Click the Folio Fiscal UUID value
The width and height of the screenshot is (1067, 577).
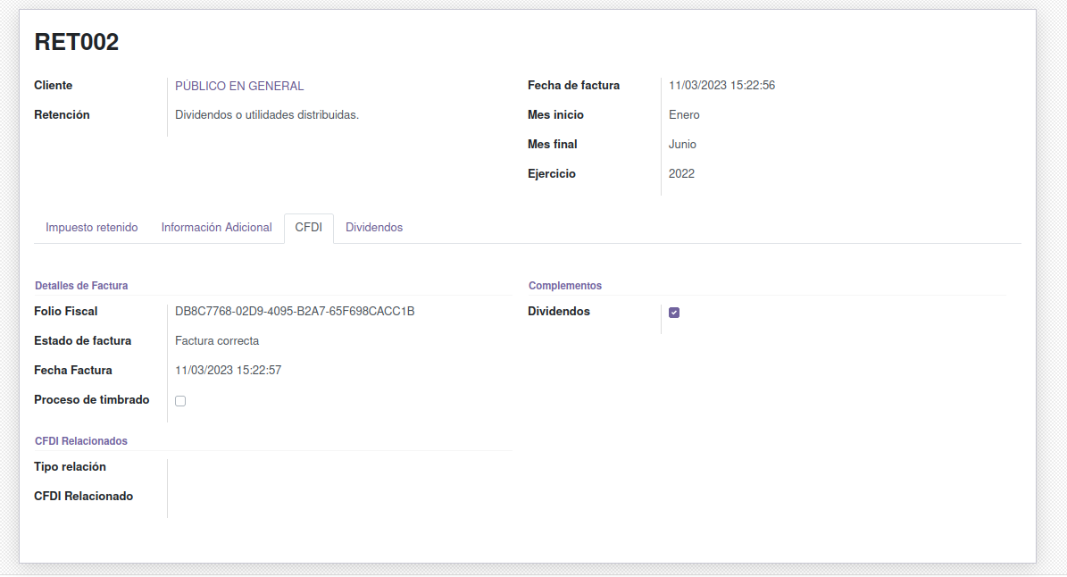[x=295, y=312]
